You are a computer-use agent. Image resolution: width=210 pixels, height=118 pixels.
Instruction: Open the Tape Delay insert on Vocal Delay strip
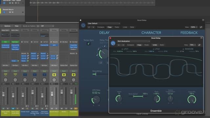pos(73,47)
